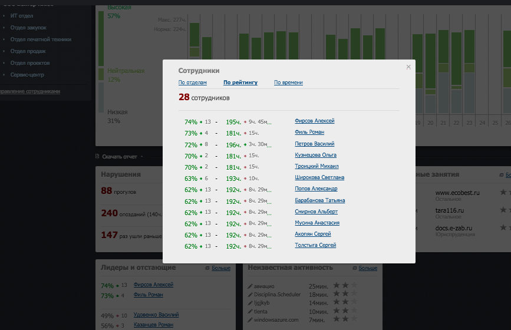Set third star for Disciplina.Scheduler
Screen dimensions: 511x330
(x=354, y=294)
